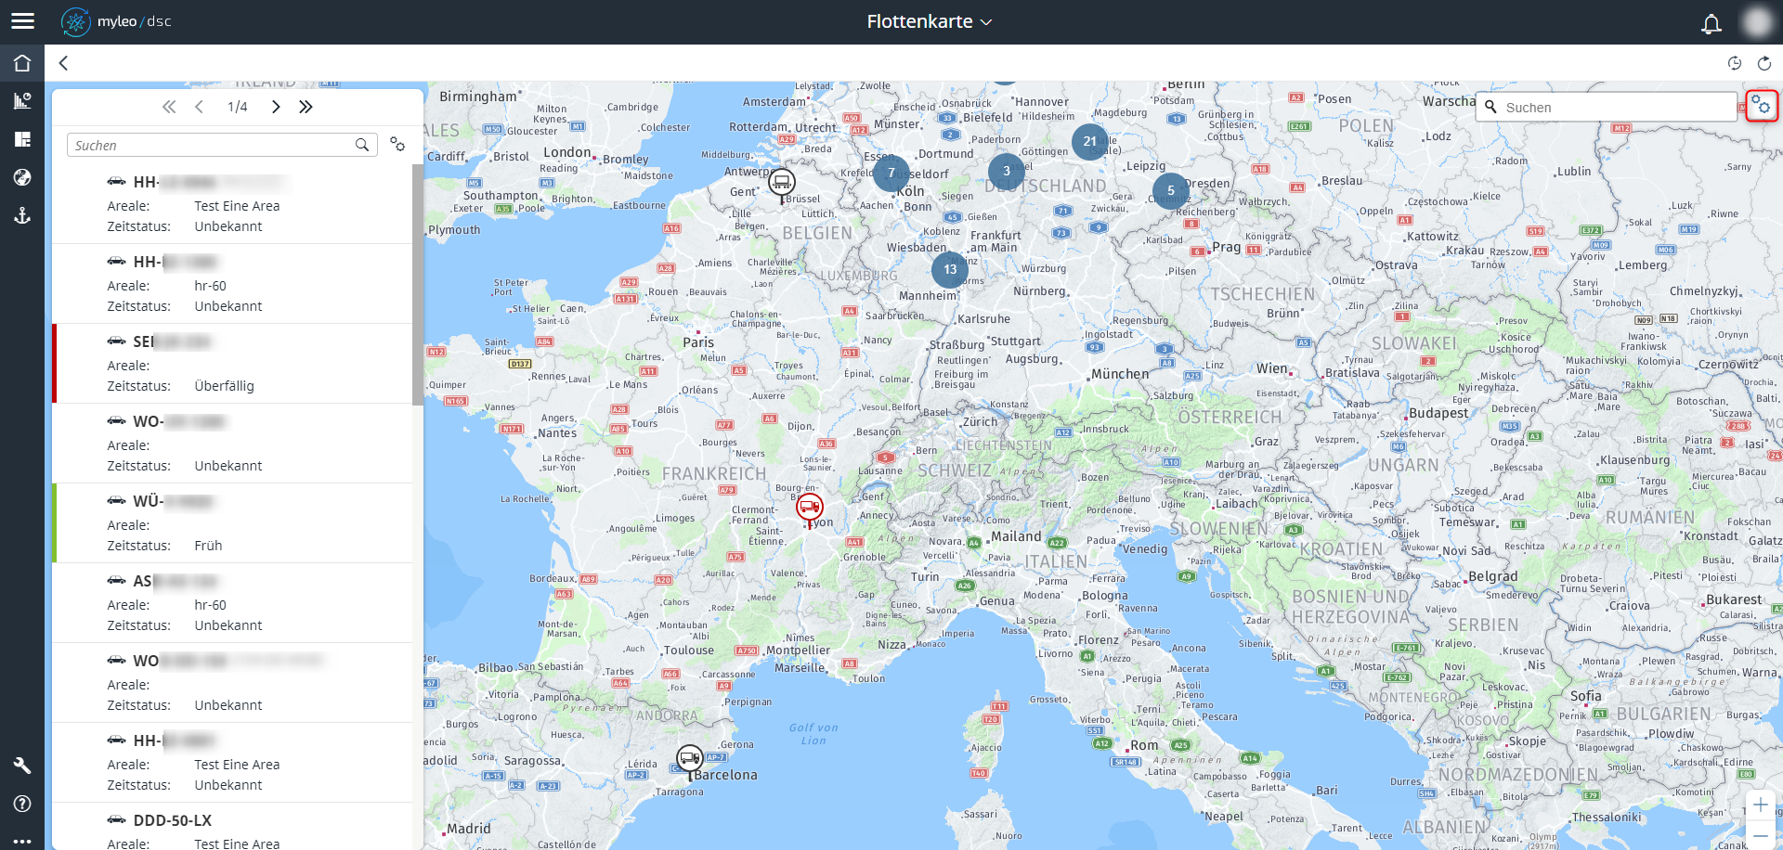Jump to first page of vehicle list
1783x850 pixels.
169,107
